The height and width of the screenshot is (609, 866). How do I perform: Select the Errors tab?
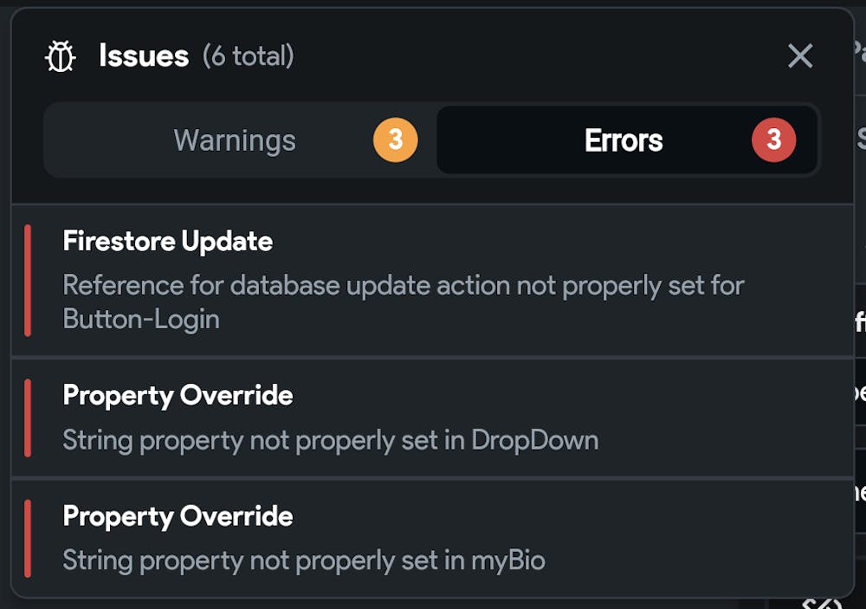(x=627, y=139)
